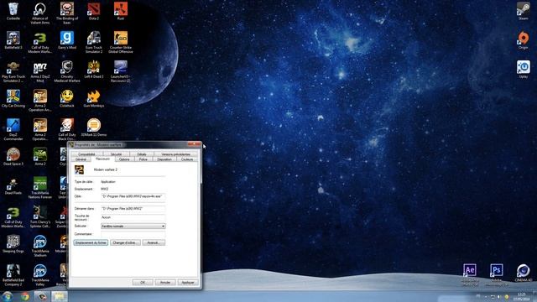The image size is (537, 302).
Task: Select the Rust desktop shortcut
Action: (121, 11)
